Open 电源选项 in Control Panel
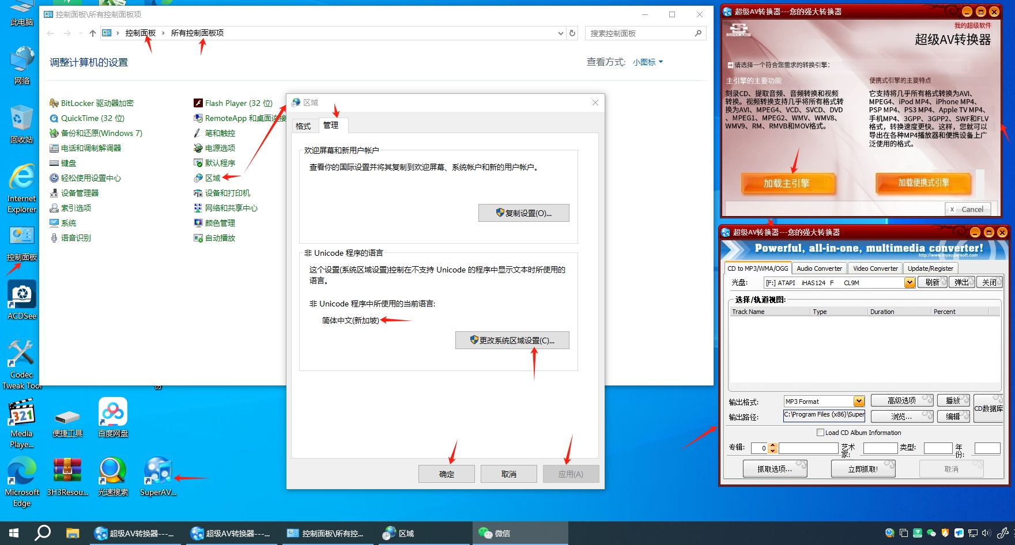Image resolution: width=1015 pixels, height=545 pixels. 214,148
